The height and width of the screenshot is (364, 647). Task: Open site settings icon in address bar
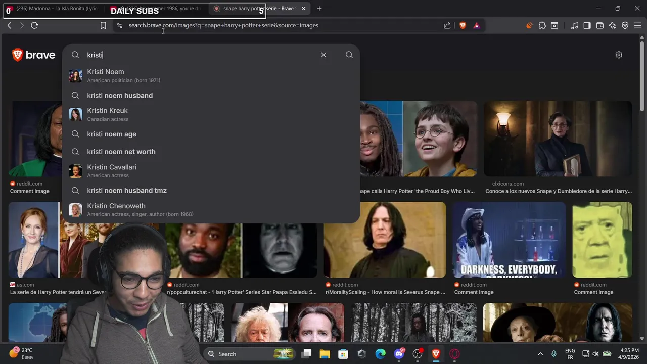click(x=119, y=25)
